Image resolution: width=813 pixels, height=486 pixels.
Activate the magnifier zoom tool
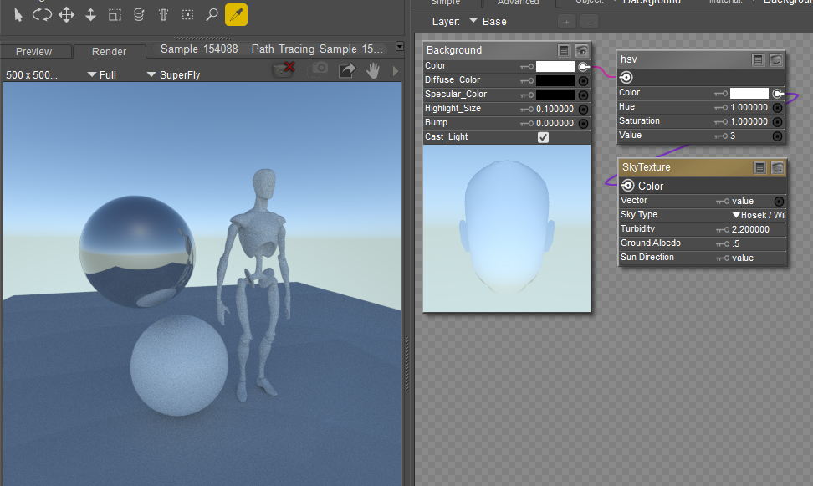(212, 15)
